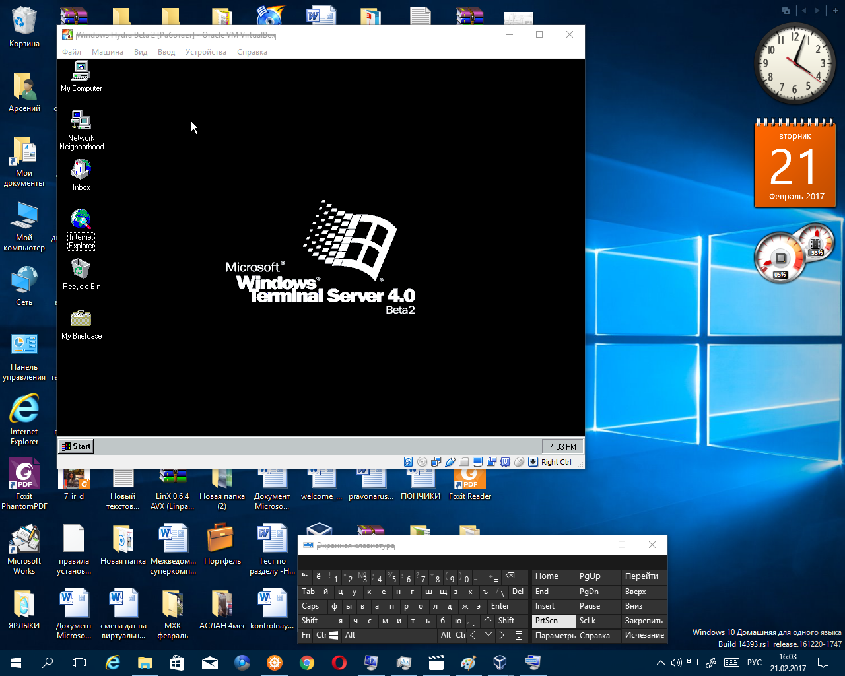
Task: Open Windows Start menu on host taskbar
Action: click(16, 662)
